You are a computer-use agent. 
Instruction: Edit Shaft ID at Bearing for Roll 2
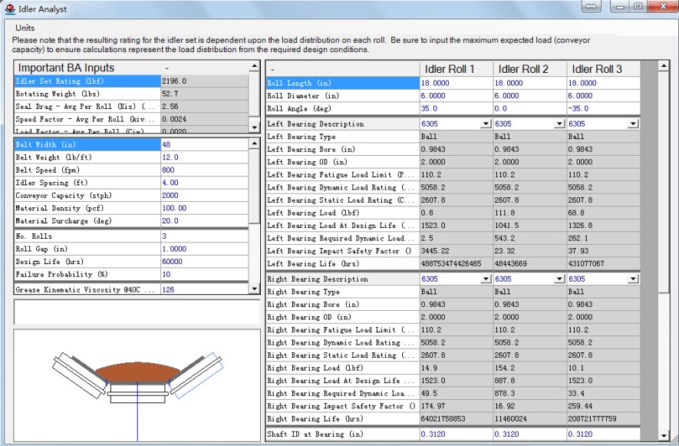[x=529, y=434]
